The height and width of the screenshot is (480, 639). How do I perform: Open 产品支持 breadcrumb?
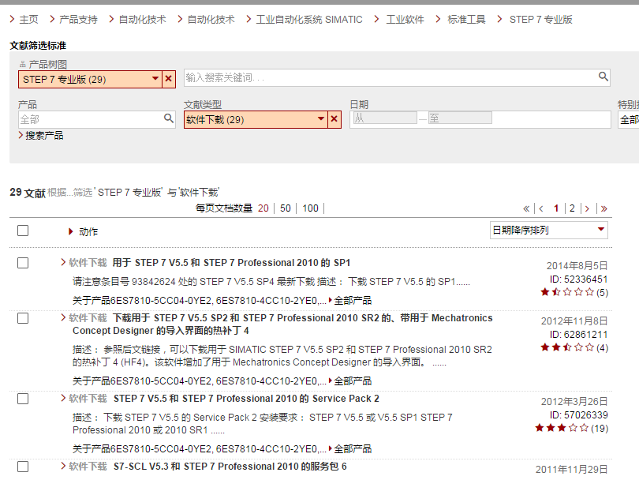(78, 19)
